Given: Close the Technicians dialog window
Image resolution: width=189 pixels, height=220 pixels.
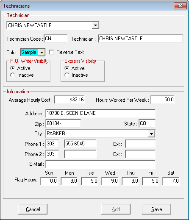Looking at the screenshot, I should [x=180, y=6].
